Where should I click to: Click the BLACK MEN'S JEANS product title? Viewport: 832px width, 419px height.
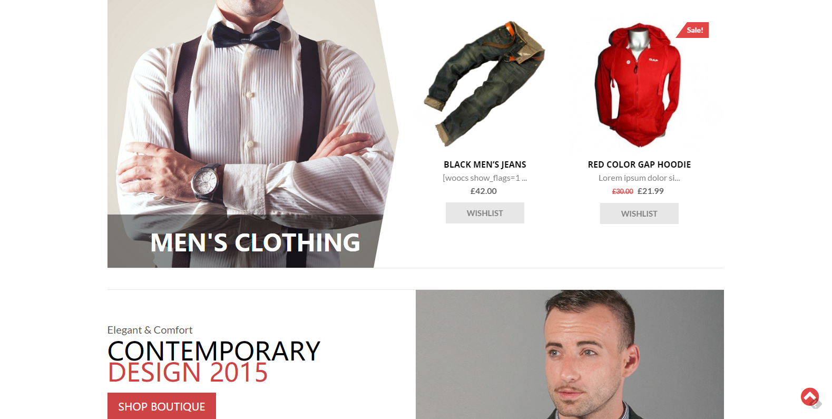pyautogui.click(x=485, y=164)
